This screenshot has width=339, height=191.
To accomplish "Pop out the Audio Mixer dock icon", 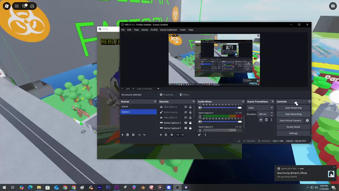I will pos(243,101).
